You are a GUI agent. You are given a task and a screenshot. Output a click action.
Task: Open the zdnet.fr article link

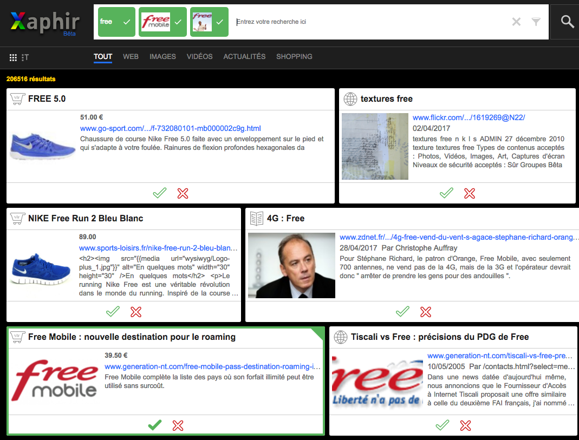click(458, 237)
